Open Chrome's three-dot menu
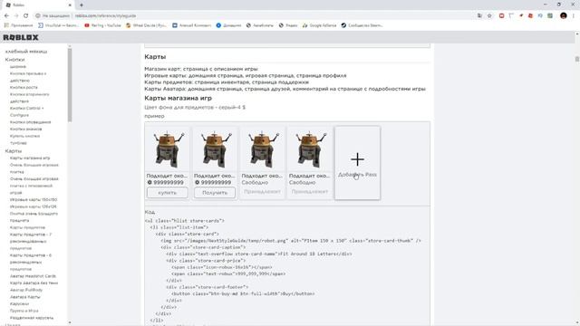580x326 pixels. [x=574, y=16]
